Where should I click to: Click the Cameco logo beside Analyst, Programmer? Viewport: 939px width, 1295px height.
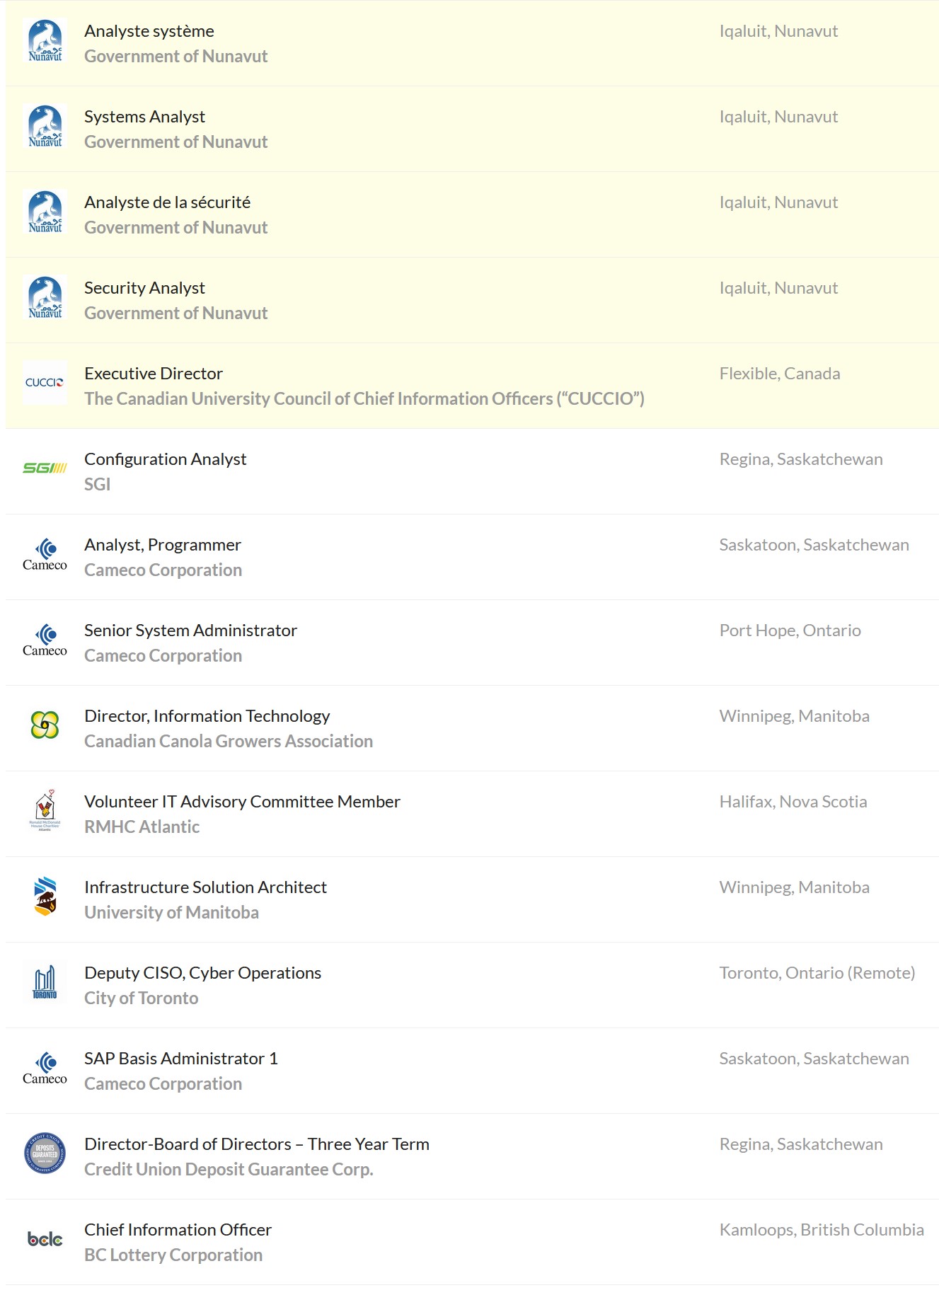pyautogui.click(x=45, y=556)
